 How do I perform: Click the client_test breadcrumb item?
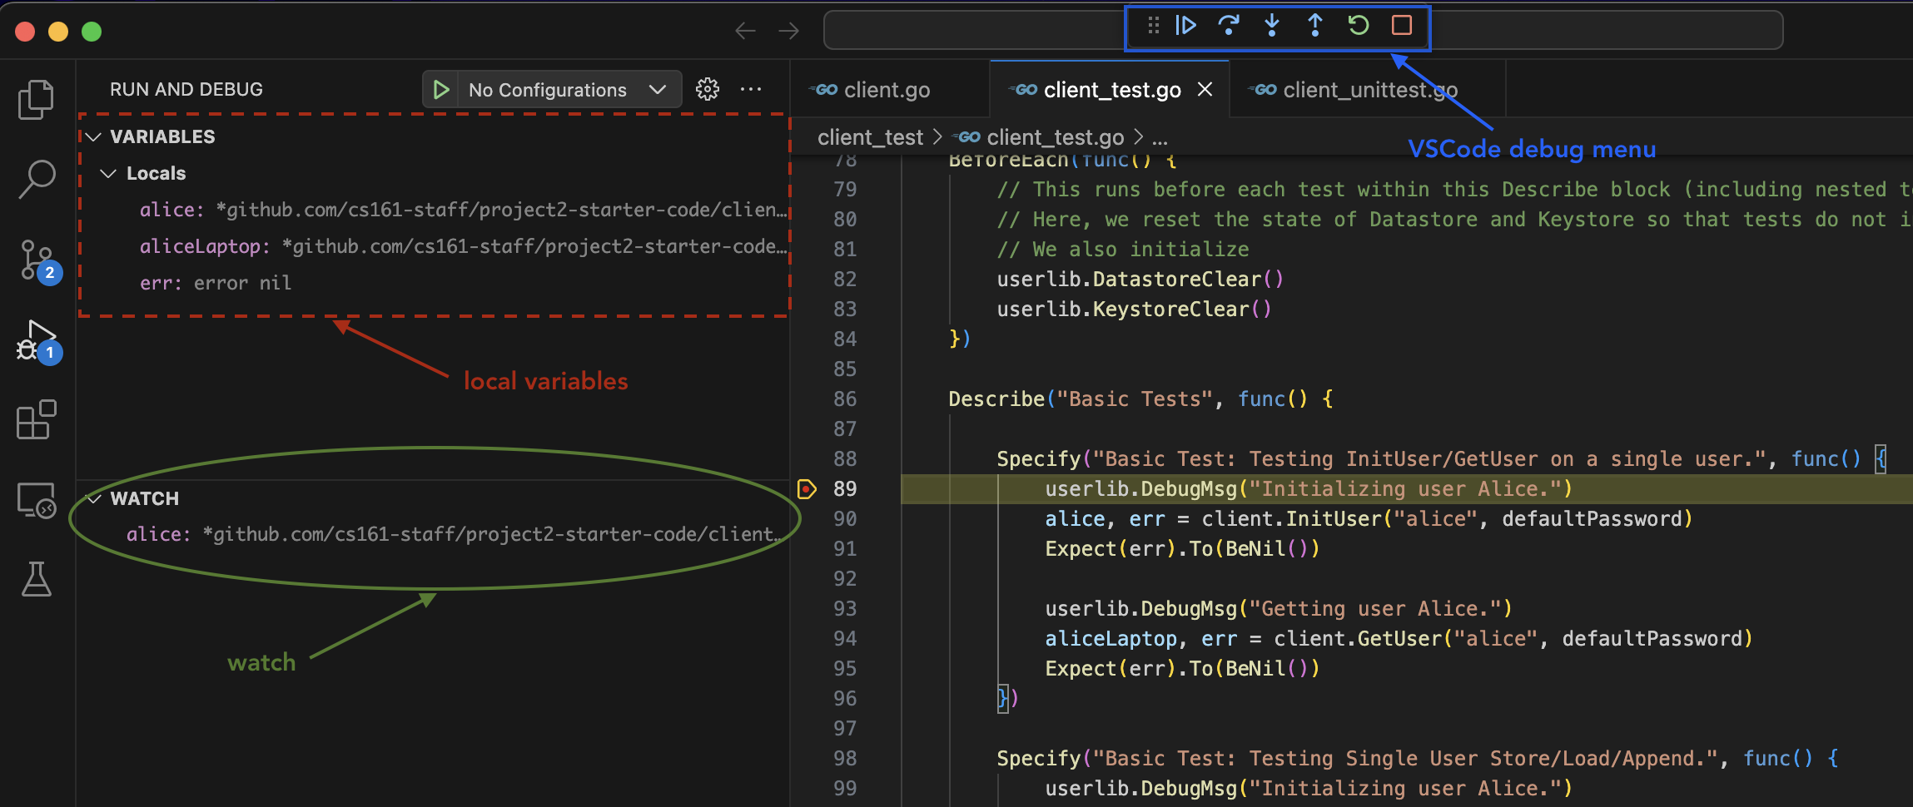click(x=869, y=136)
